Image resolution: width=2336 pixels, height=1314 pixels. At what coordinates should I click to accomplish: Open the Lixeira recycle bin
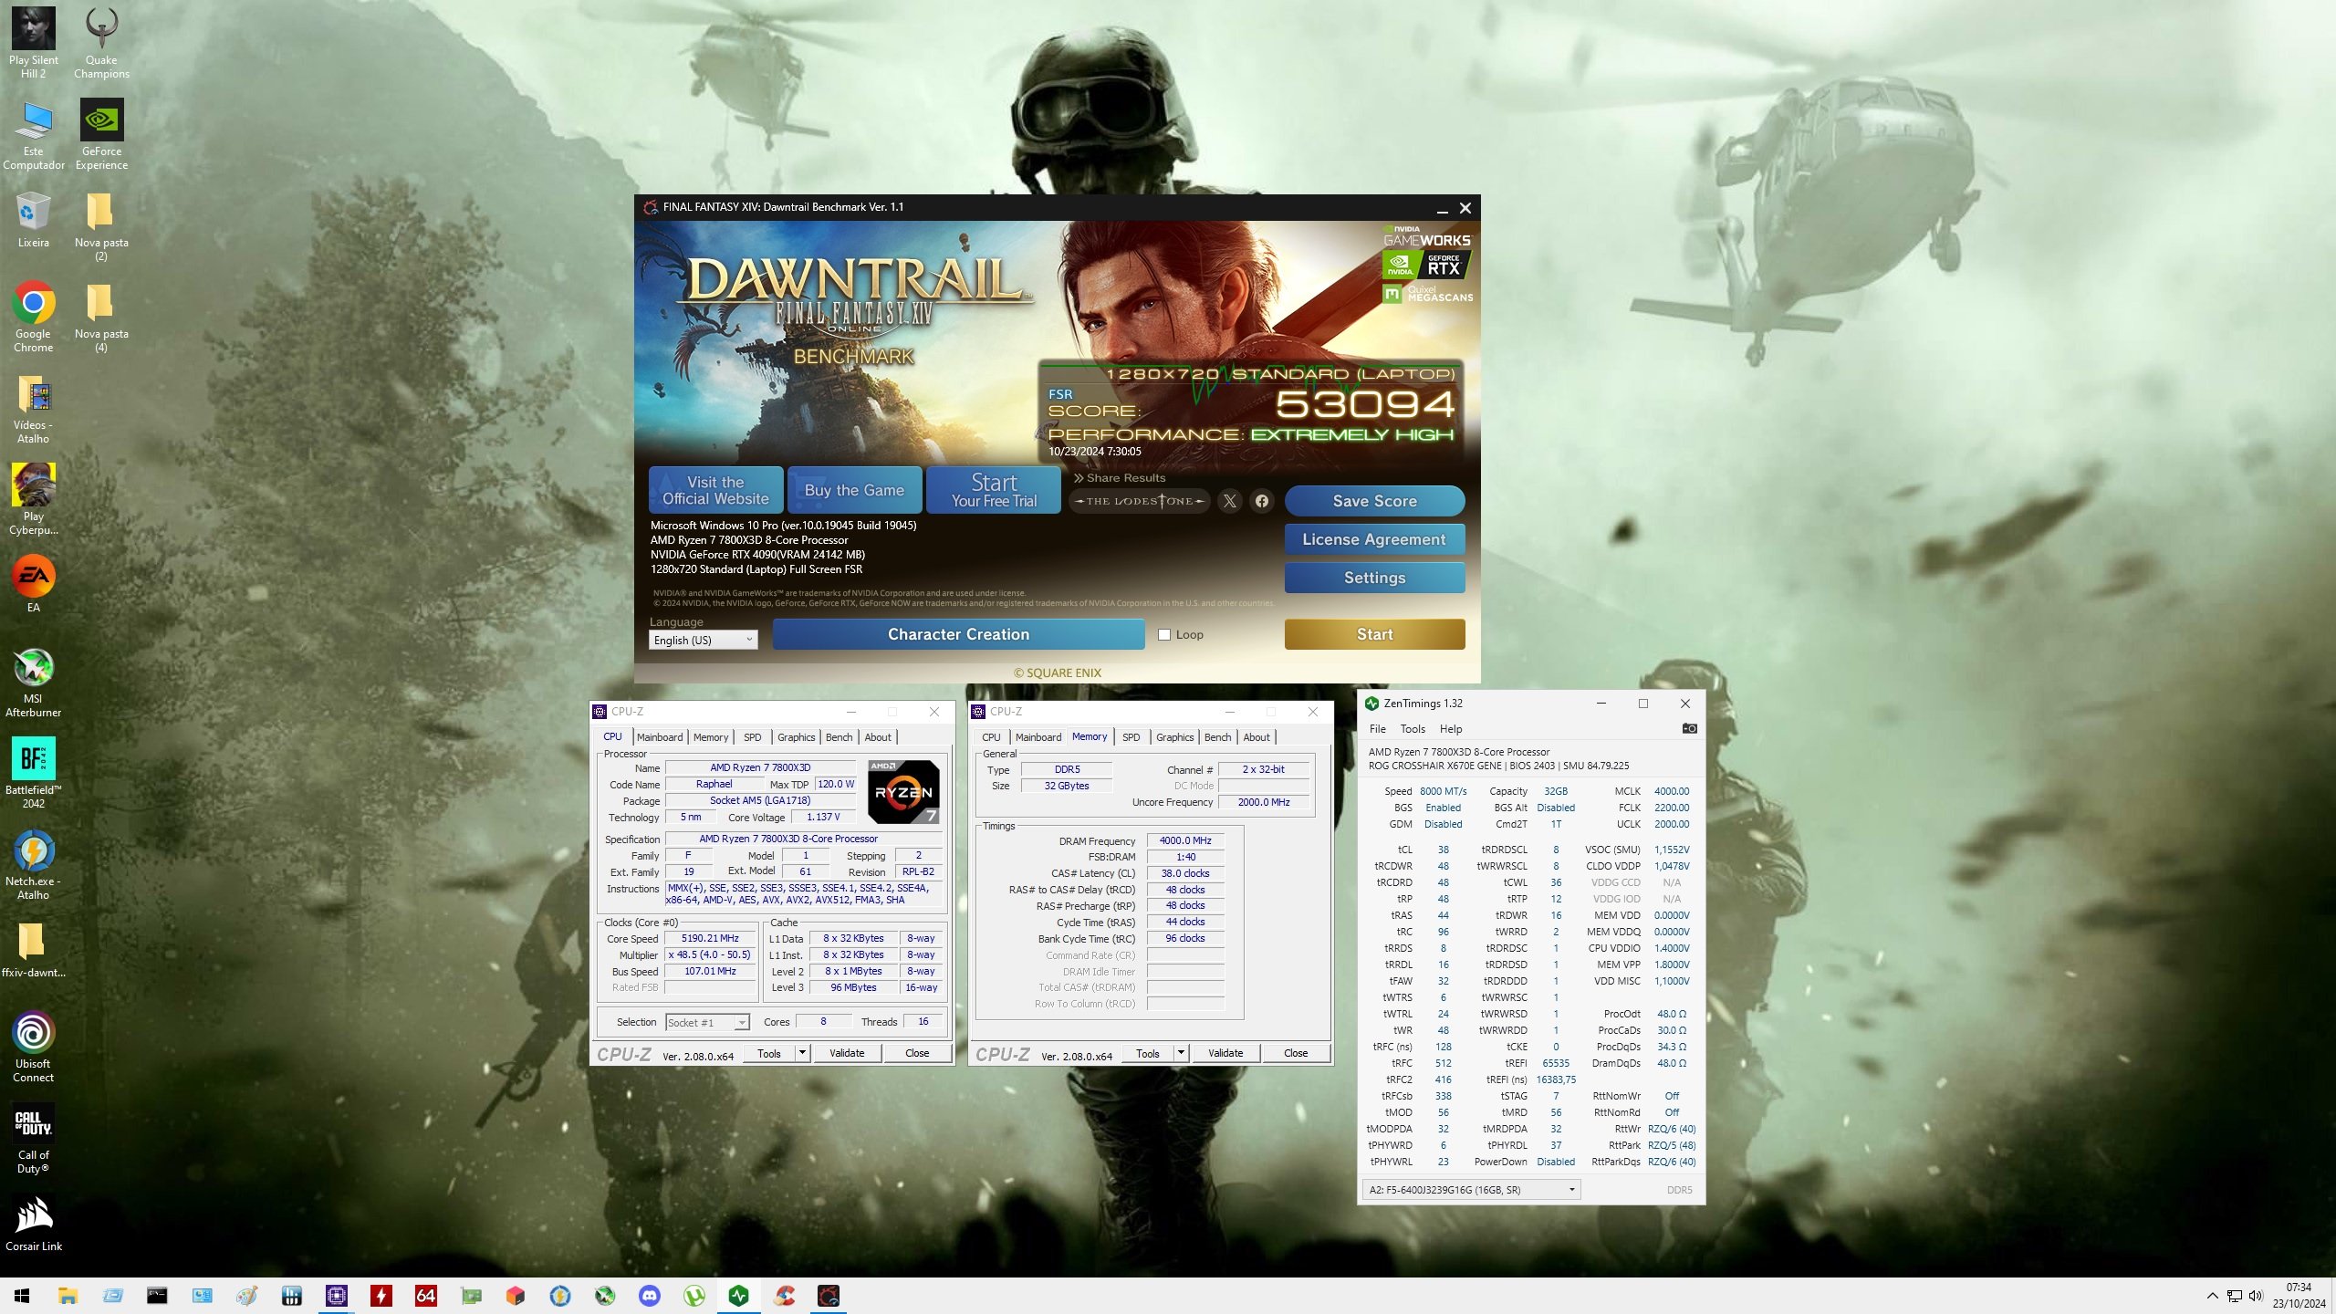coord(33,220)
